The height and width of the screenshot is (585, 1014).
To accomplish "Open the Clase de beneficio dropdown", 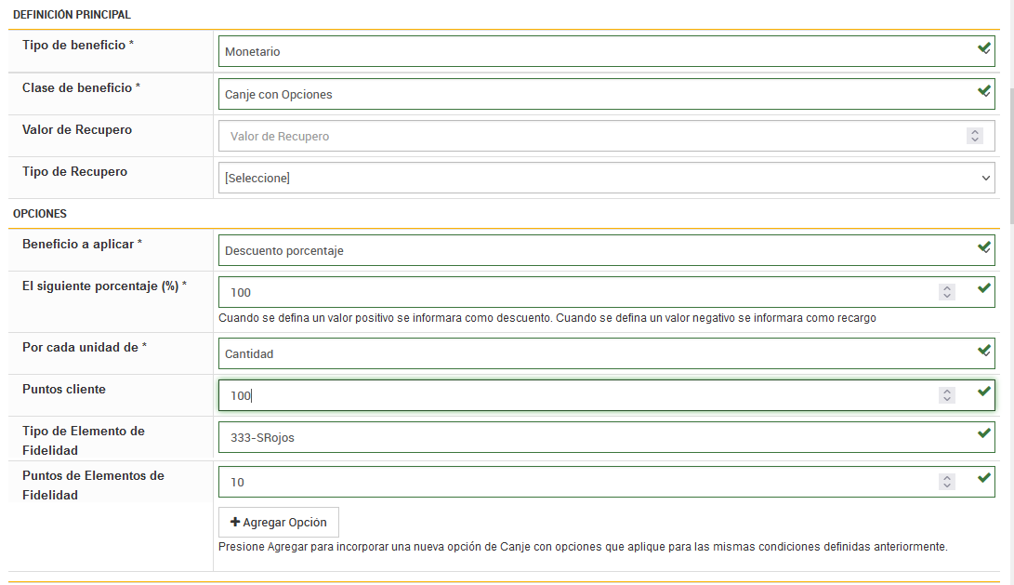I will (606, 94).
